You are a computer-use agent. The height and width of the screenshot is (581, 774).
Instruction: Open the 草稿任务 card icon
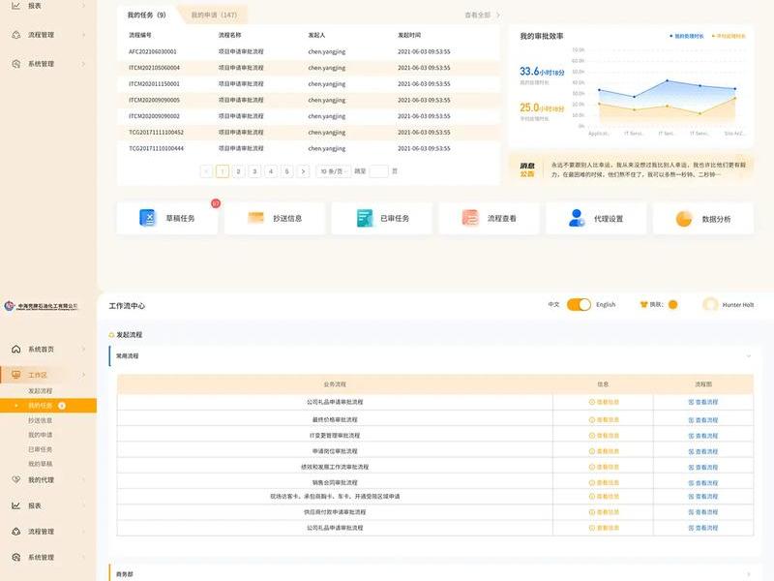point(147,218)
